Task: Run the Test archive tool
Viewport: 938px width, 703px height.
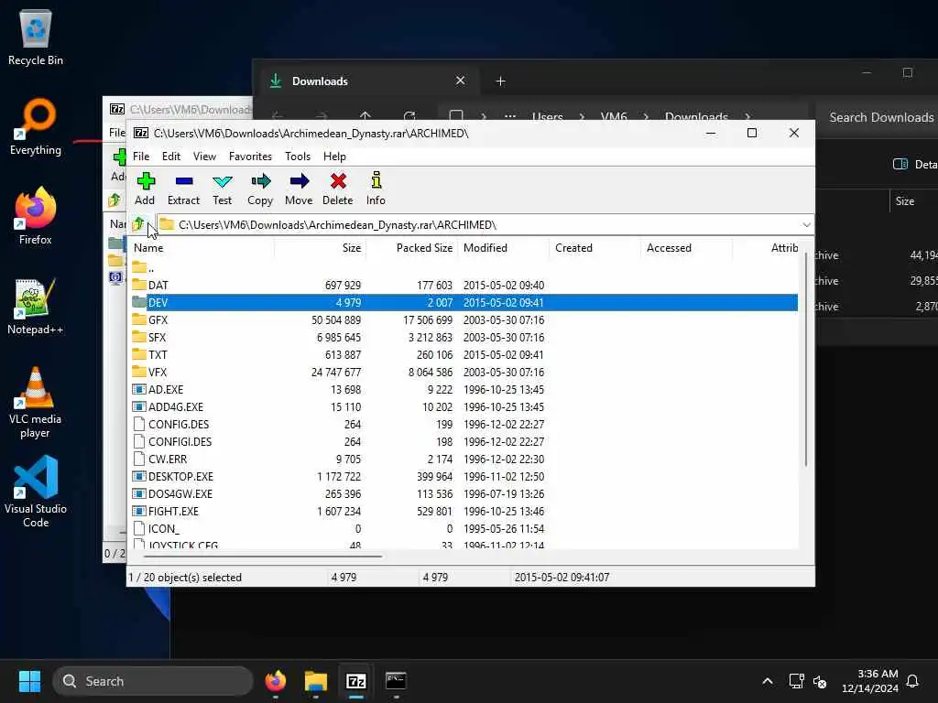Action: point(222,189)
